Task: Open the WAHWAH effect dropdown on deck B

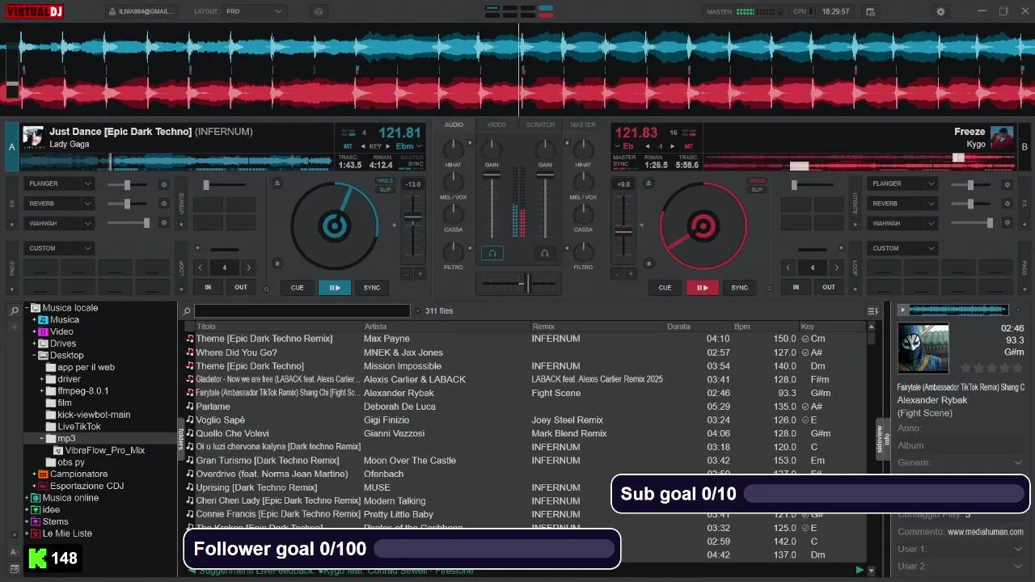Action: (903, 223)
